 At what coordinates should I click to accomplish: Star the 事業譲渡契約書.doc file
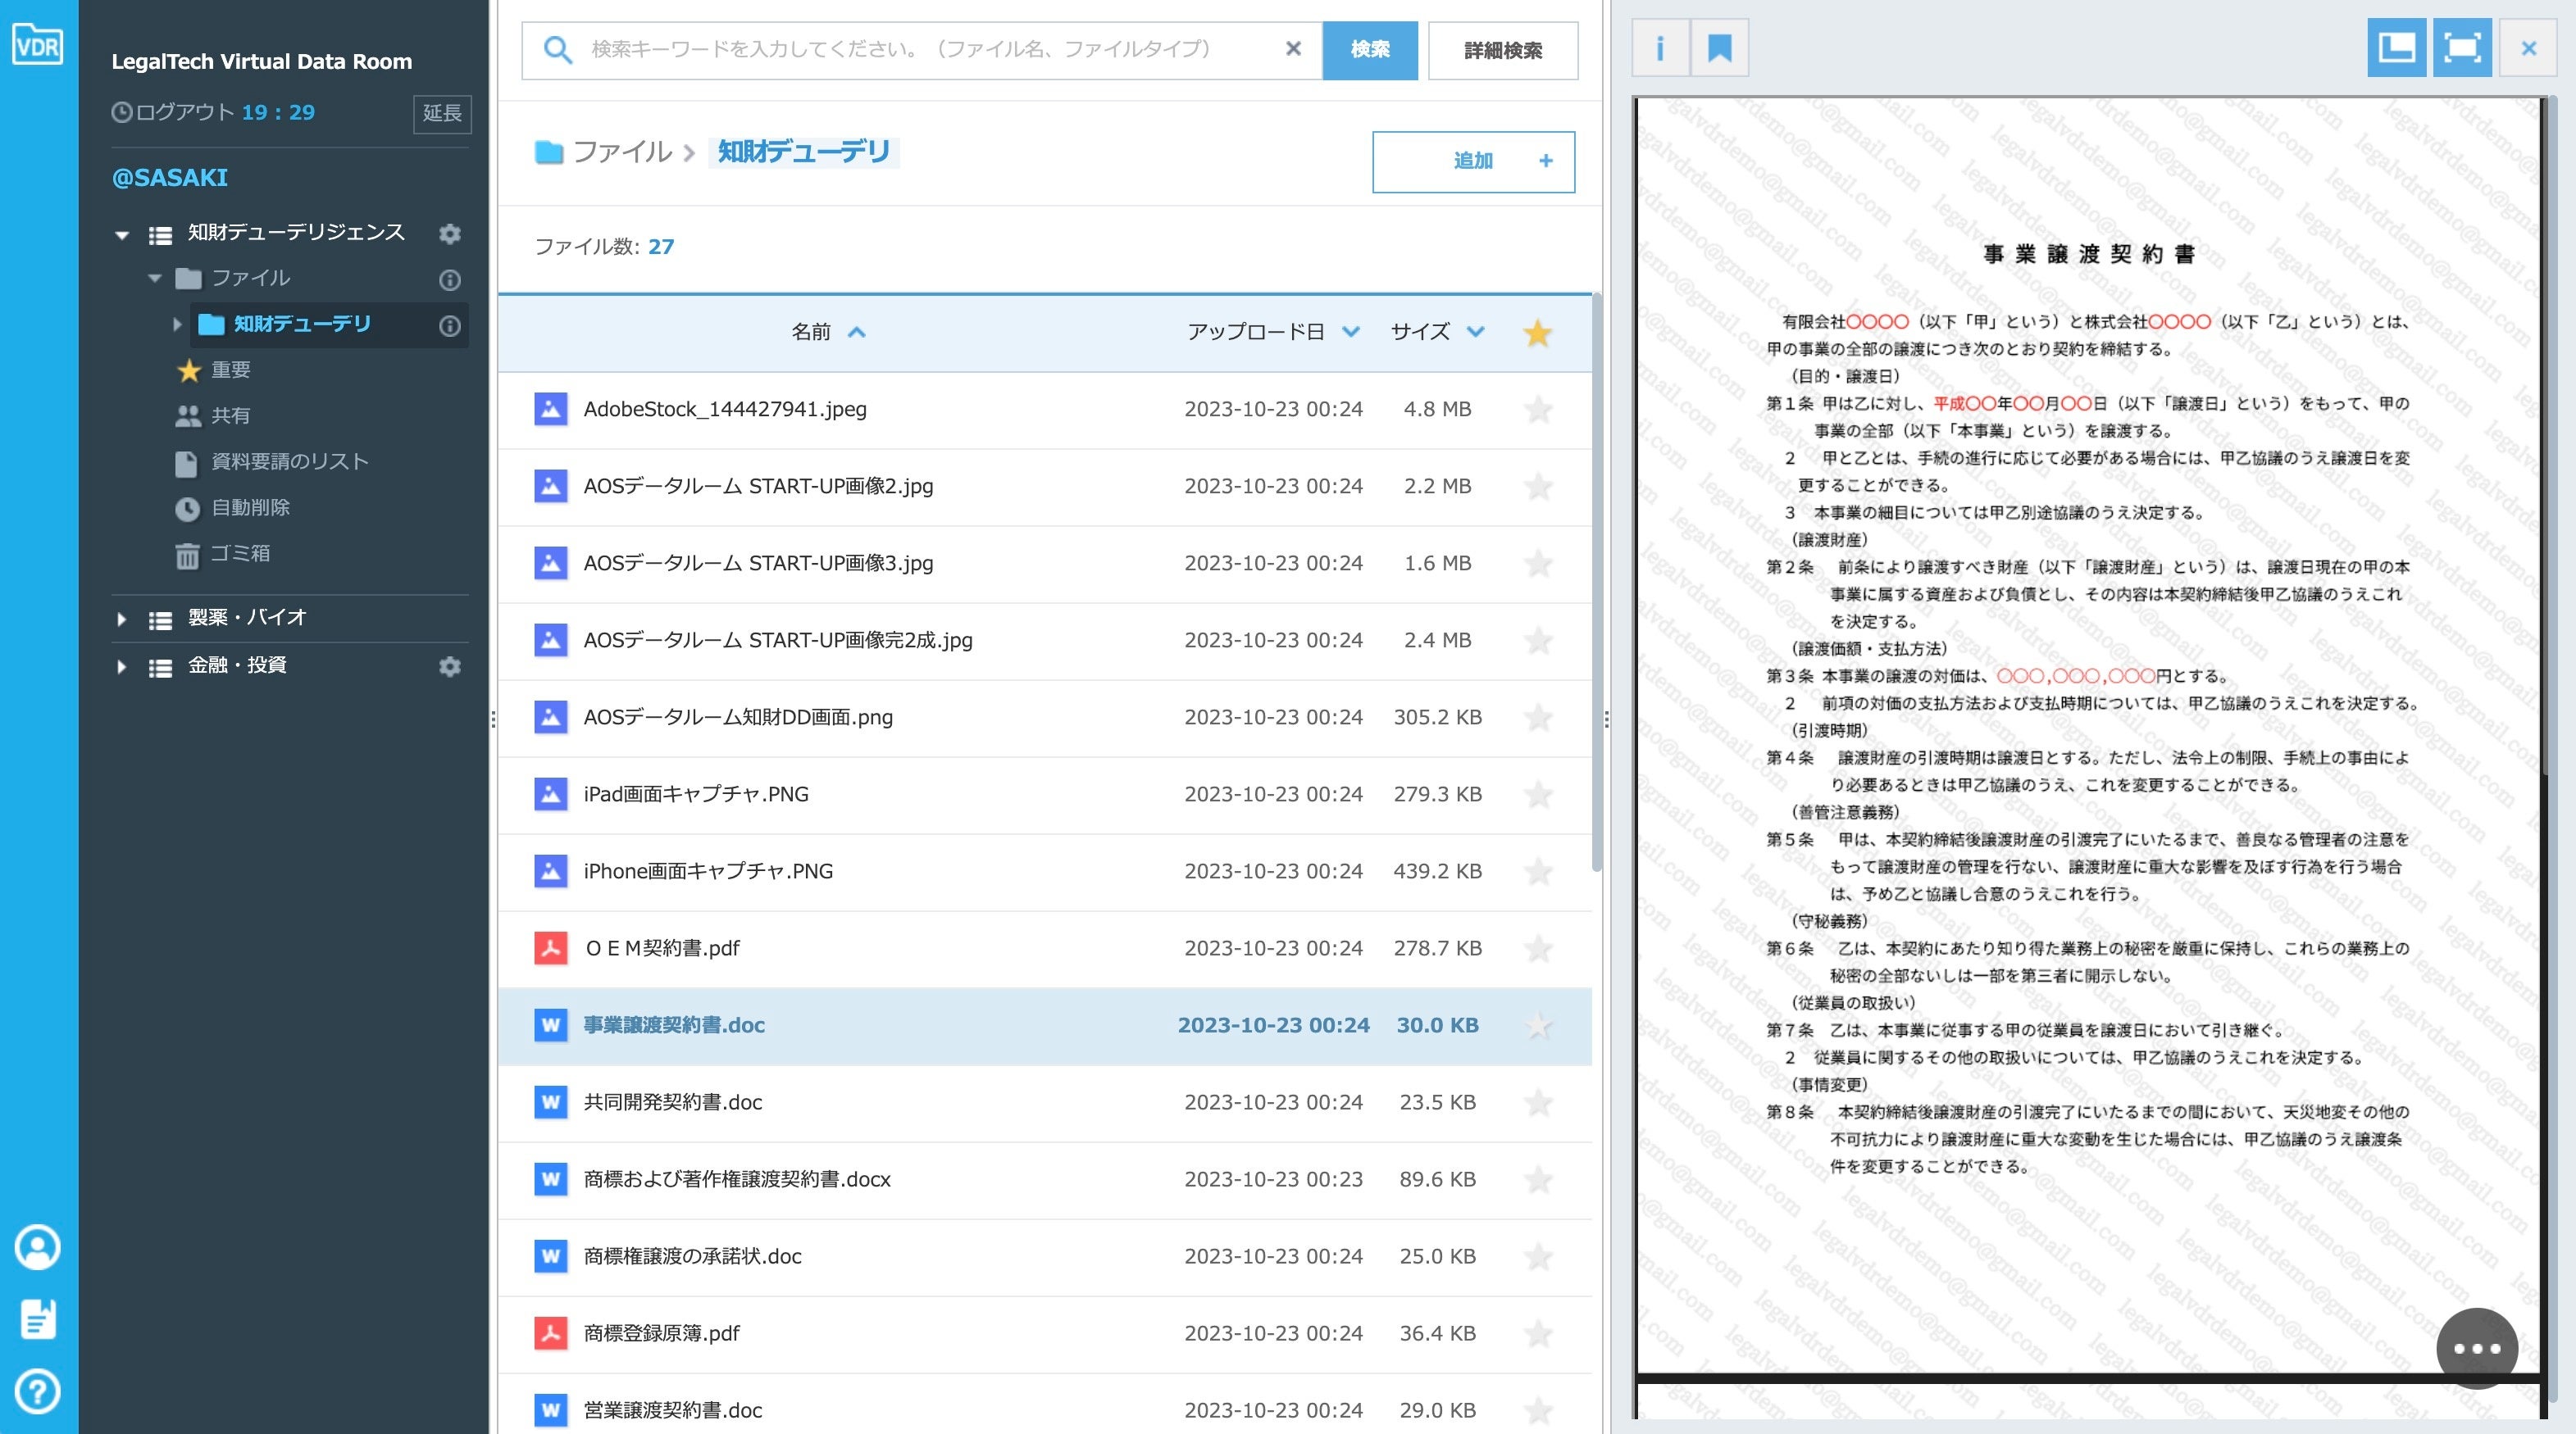point(1538,1025)
